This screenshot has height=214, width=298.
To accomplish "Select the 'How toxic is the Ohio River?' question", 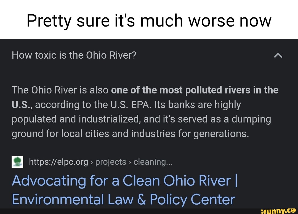I will 74,55.
